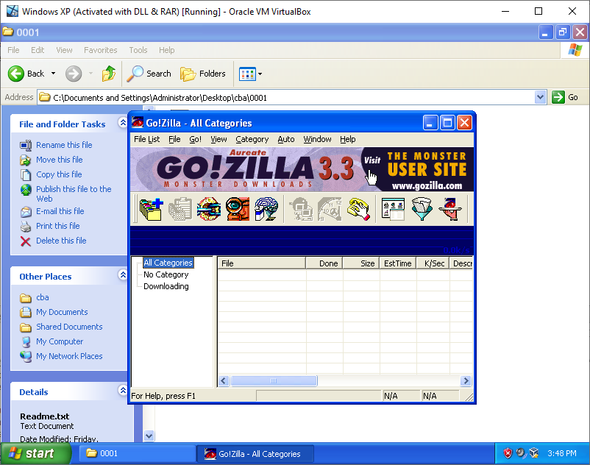Click the Up folder icon in Explorer toolbar
Viewport: 590px width, 465px height.
(109, 74)
